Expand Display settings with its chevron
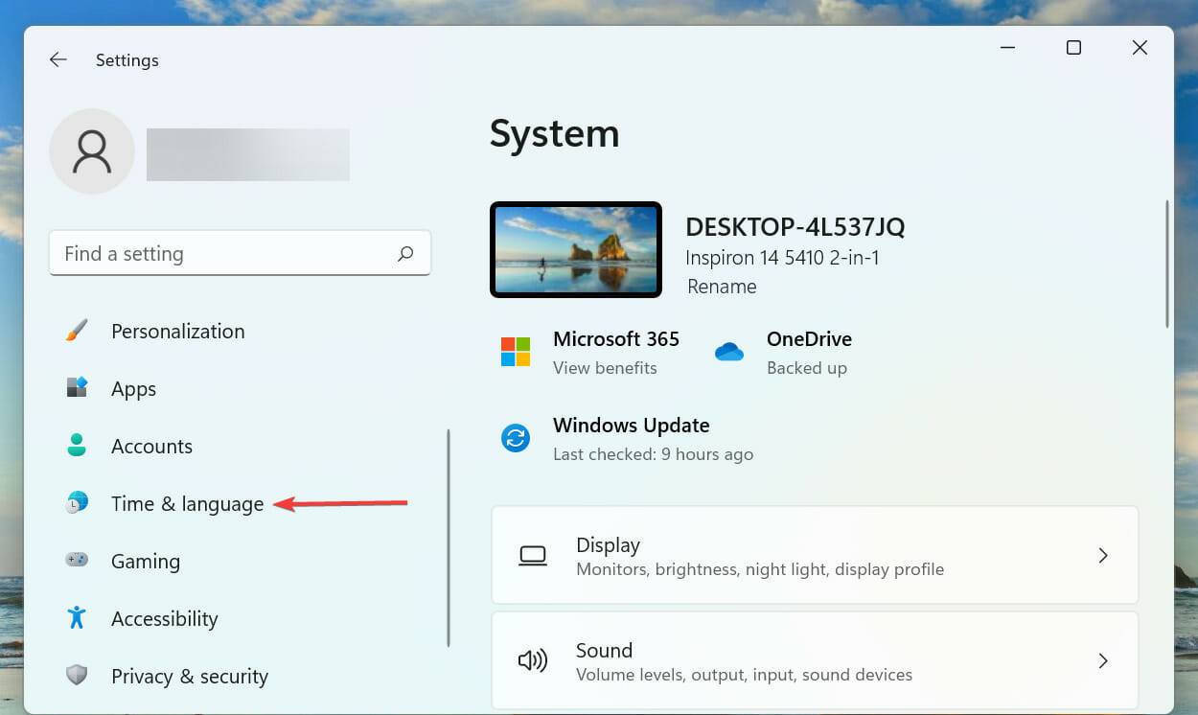This screenshot has width=1198, height=715. [1103, 555]
